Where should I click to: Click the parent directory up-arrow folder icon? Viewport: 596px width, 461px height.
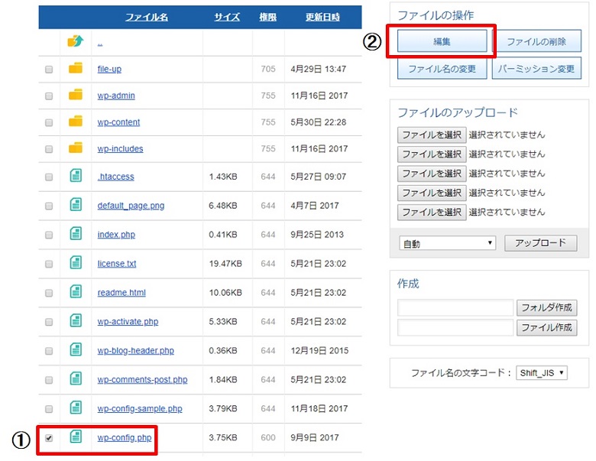tap(75, 41)
